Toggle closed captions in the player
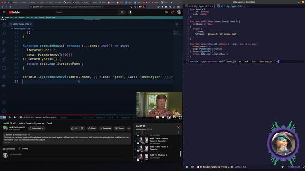Viewport: 305px width, 171px height. coord(157,117)
